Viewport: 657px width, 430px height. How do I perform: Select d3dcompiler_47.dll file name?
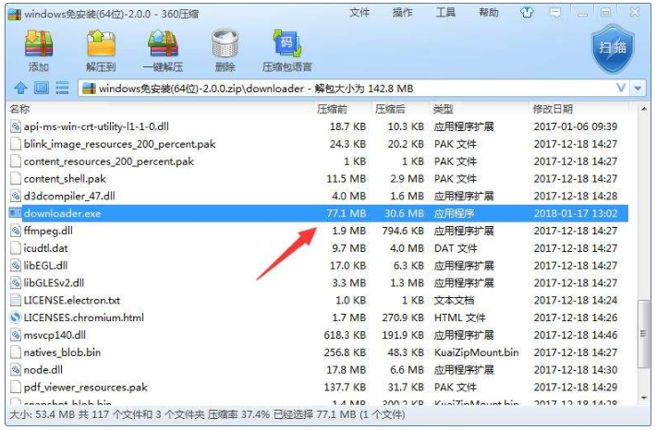(x=69, y=196)
